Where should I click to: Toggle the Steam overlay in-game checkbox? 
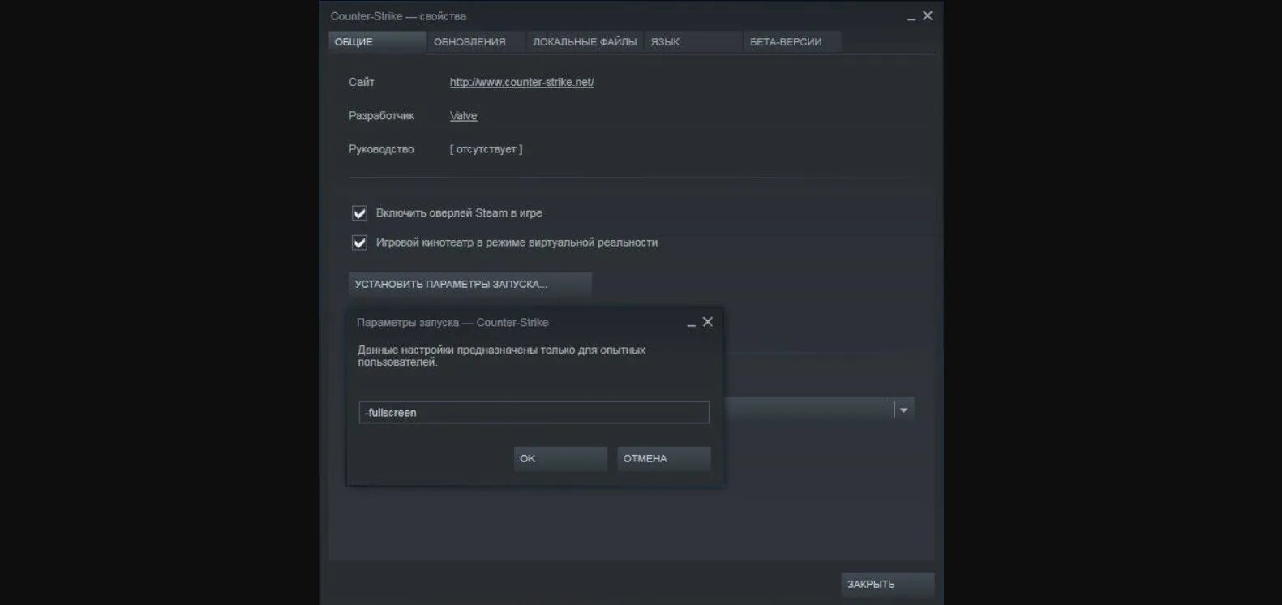(x=359, y=213)
